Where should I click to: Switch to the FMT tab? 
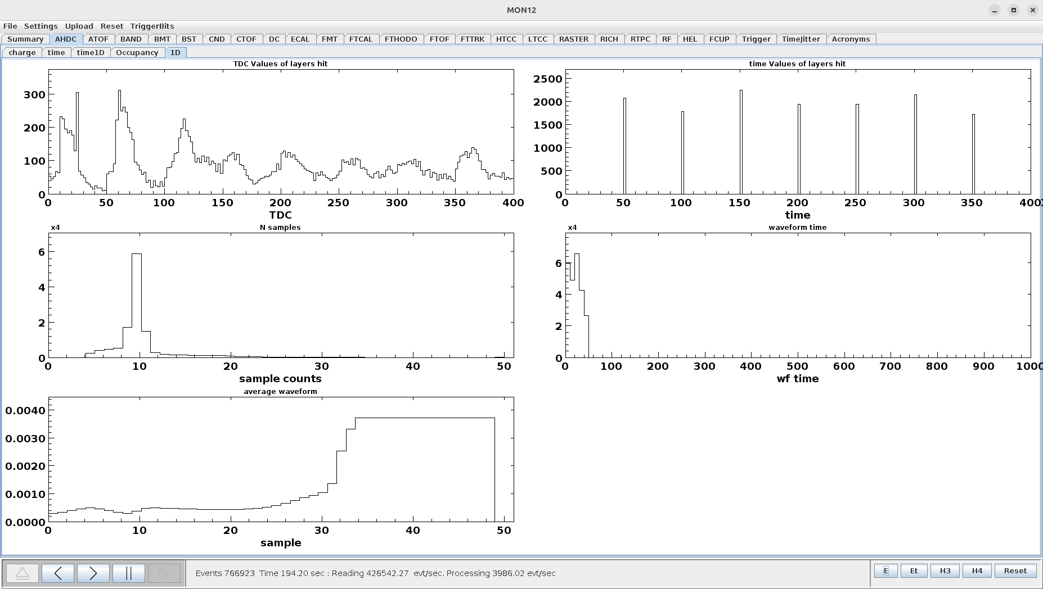[330, 39]
